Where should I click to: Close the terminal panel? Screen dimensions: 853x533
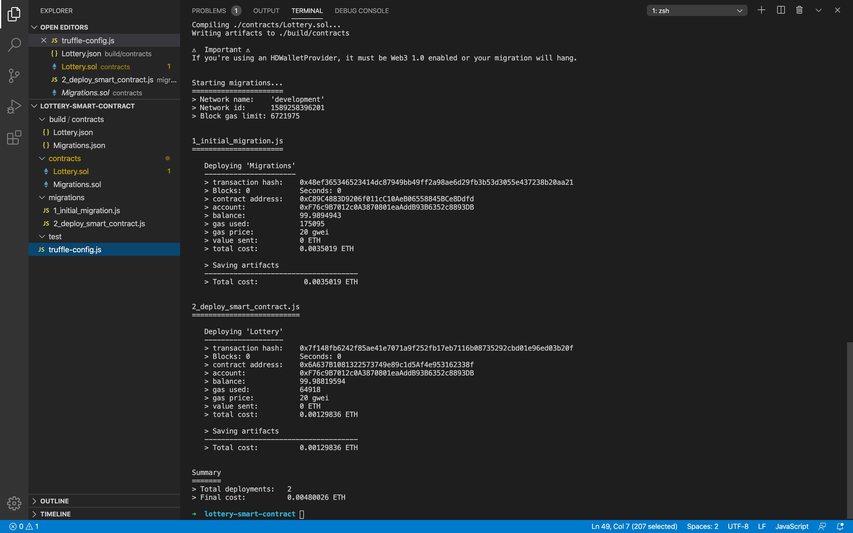coord(838,10)
